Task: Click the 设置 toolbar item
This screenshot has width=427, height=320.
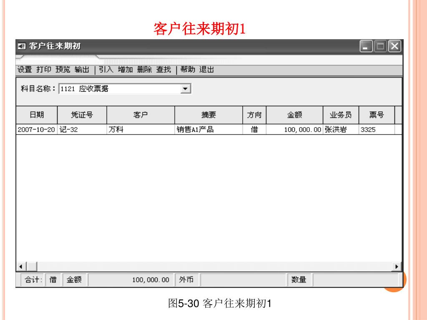Action: (x=25, y=70)
